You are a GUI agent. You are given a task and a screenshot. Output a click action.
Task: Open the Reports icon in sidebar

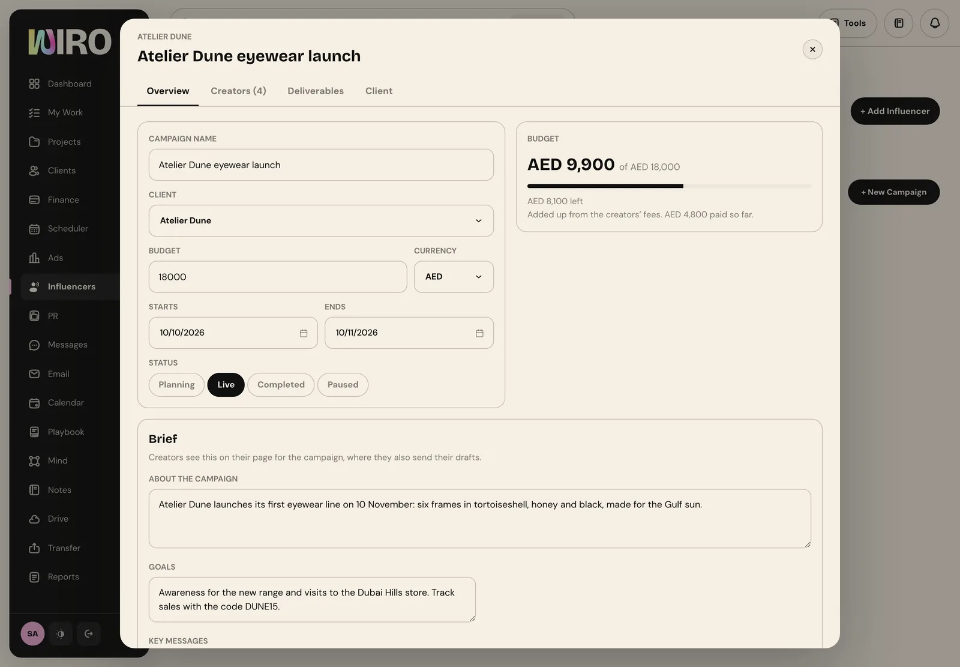click(34, 577)
